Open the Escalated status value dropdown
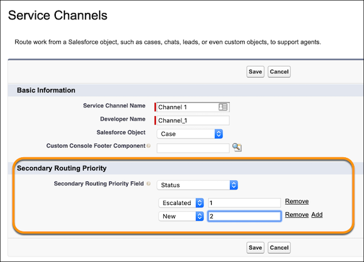Viewport: 364px width, 262px height. pos(180,203)
